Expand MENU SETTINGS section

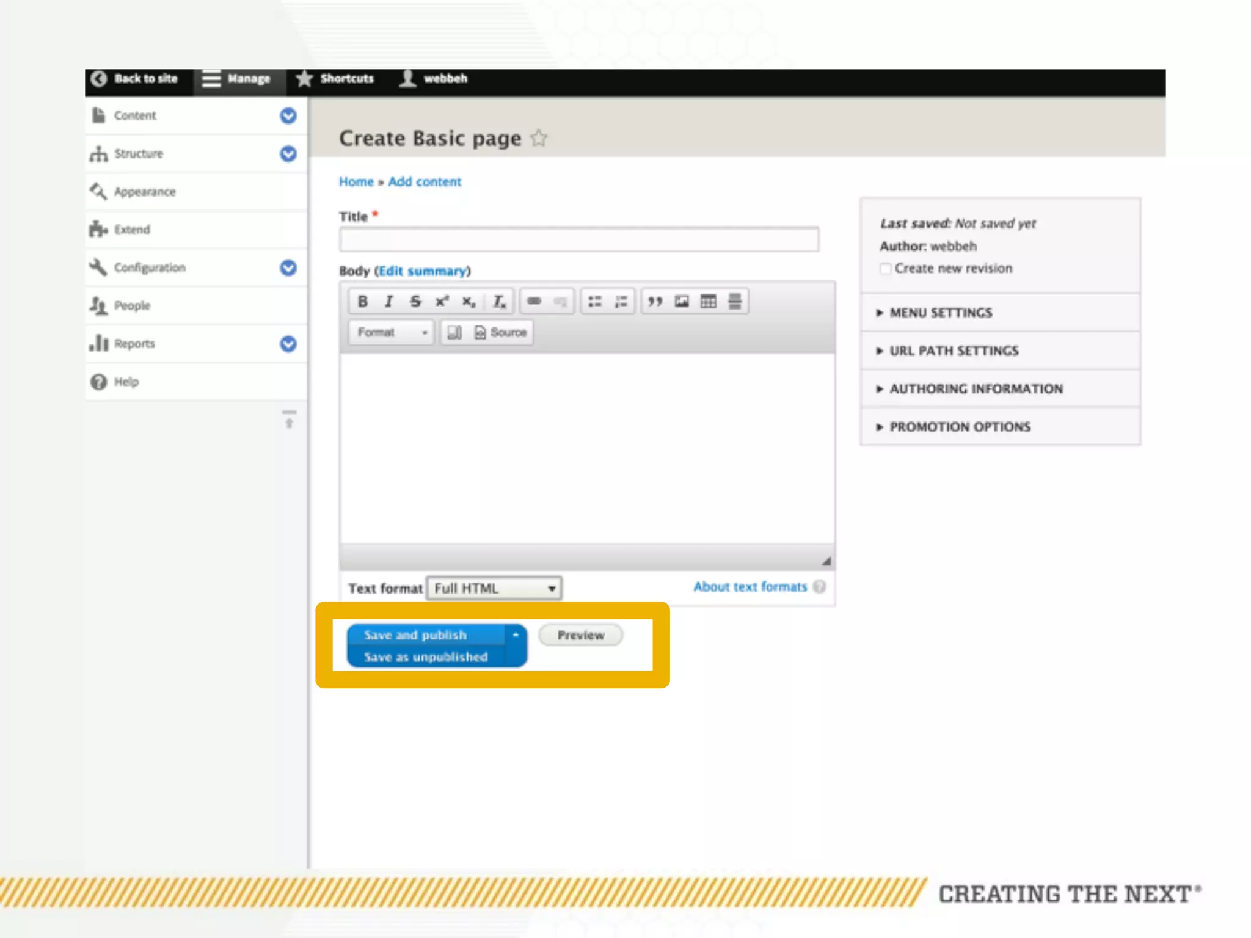pos(941,313)
